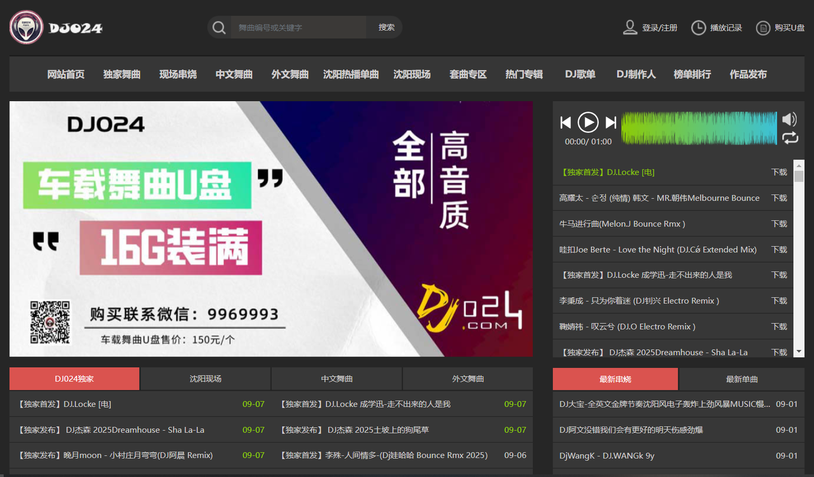The width and height of the screenshot is (814, 477).
Task: Open list entry DjWangK - DJ.WANGk 9y
Action: coord(607,456)
